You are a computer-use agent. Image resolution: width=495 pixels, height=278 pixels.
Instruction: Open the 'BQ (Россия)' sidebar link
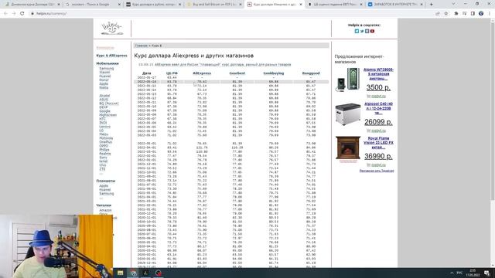(x=109, y=103)
